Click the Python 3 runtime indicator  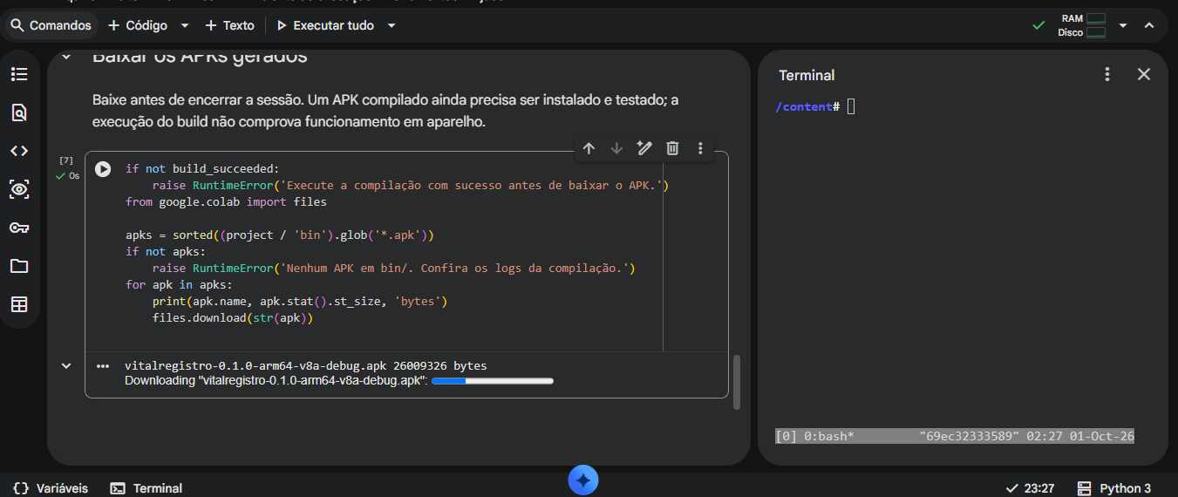click(1114, 488)
